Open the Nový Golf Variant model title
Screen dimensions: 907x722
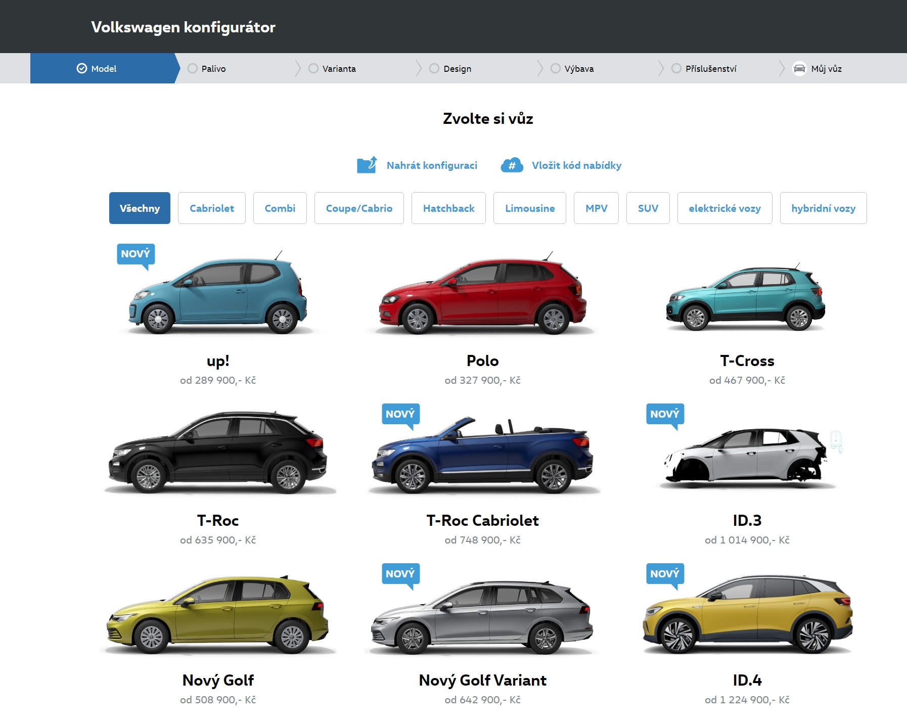tap(482, 681)
